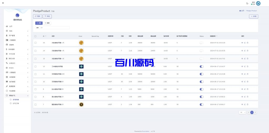The width and height of the screenshot is (269, 133).
Task: Expand the 币币交易 sidebar menu
Action: 17,54
